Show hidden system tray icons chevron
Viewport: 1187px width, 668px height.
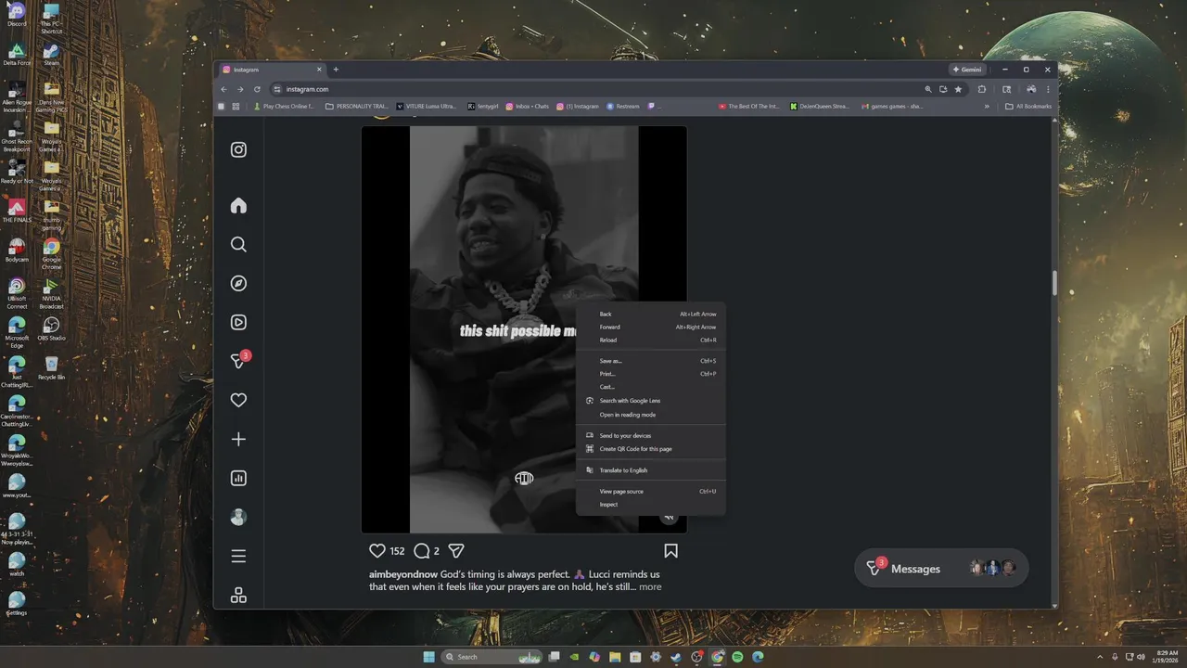pos(1101,657)
